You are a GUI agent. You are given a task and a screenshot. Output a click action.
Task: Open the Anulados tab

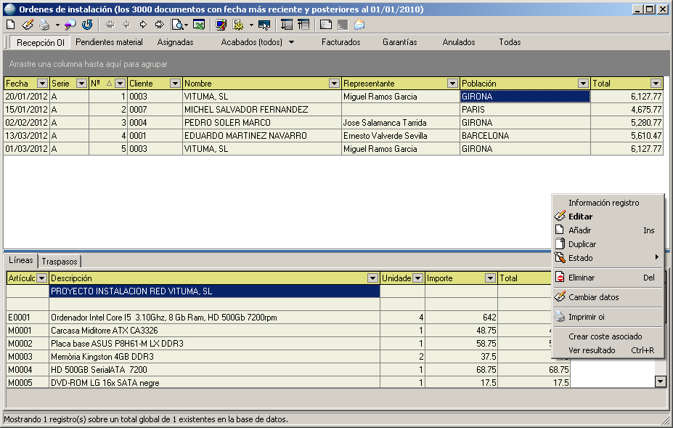(458, 42)
